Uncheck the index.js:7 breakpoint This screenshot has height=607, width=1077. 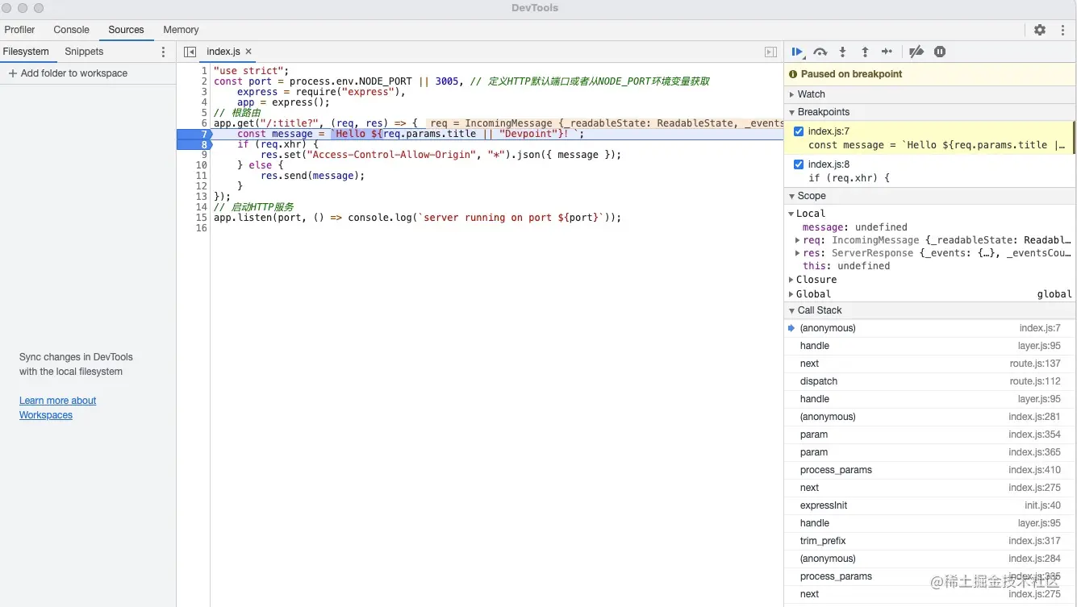tap(799, 131)
